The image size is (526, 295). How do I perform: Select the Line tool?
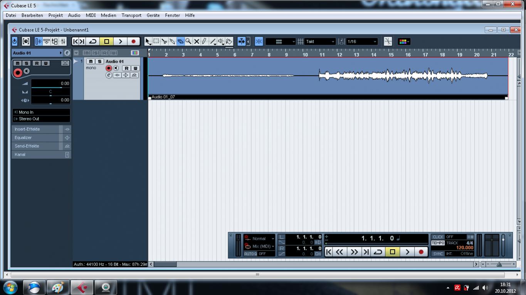click(x=213, y=41)
